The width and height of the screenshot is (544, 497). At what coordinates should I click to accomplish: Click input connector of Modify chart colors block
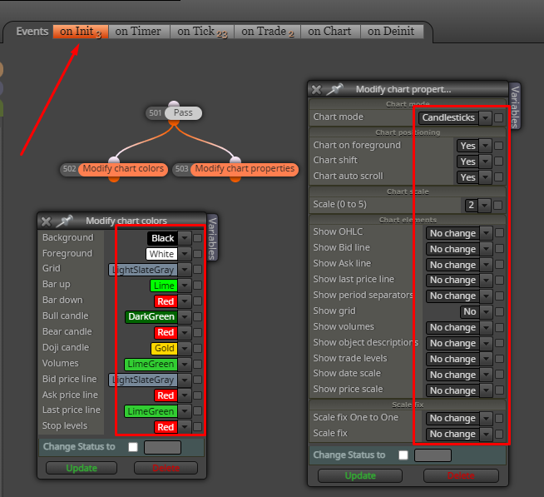tap(114, 160)
